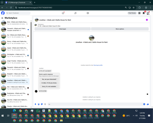Select the highlighted Jonathan conversation

coord(15,81)
